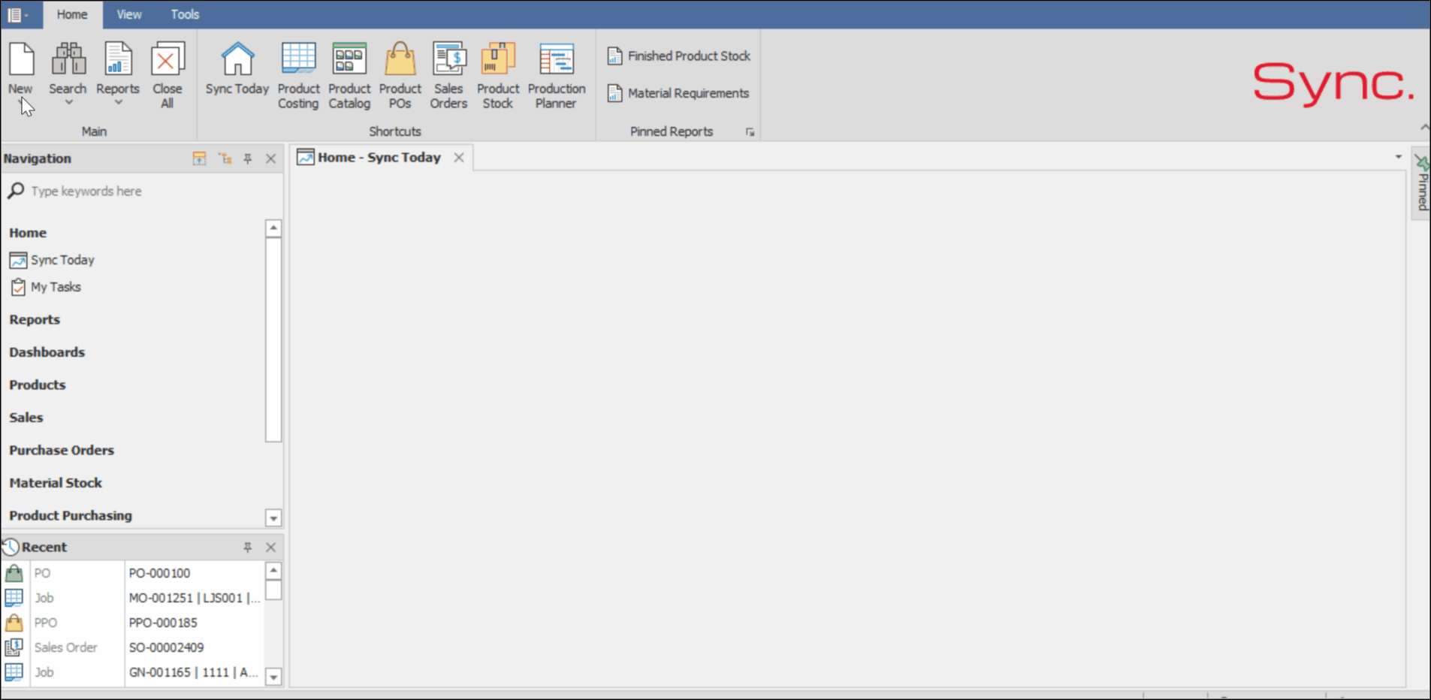Collapse the ribbon with the chevron
The width and height of the screenshot is (1431, 700).
[x=1424, y=127]
